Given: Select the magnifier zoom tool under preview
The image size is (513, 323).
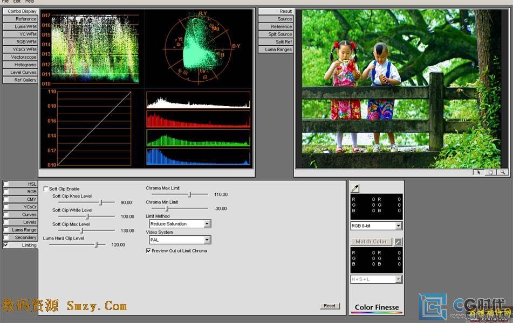Looking at the screenshot, I should 502,172.
